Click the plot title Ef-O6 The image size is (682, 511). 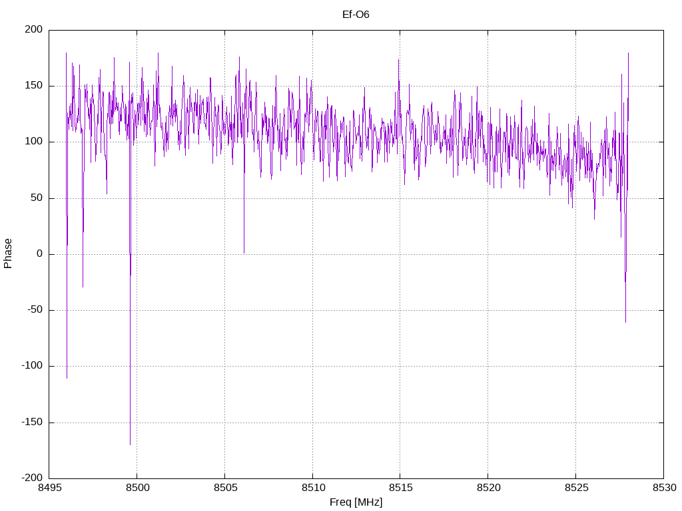tap(356, 15)
